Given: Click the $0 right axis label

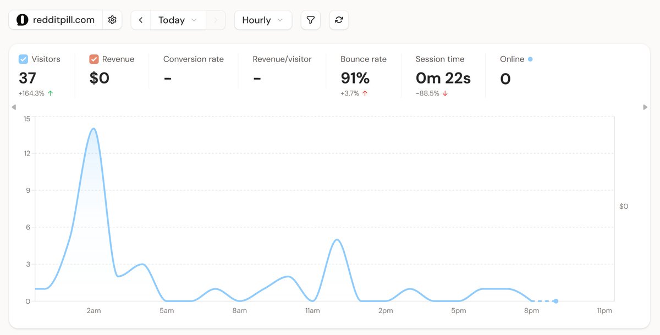Looking at the screenshot, I should 624,206.
